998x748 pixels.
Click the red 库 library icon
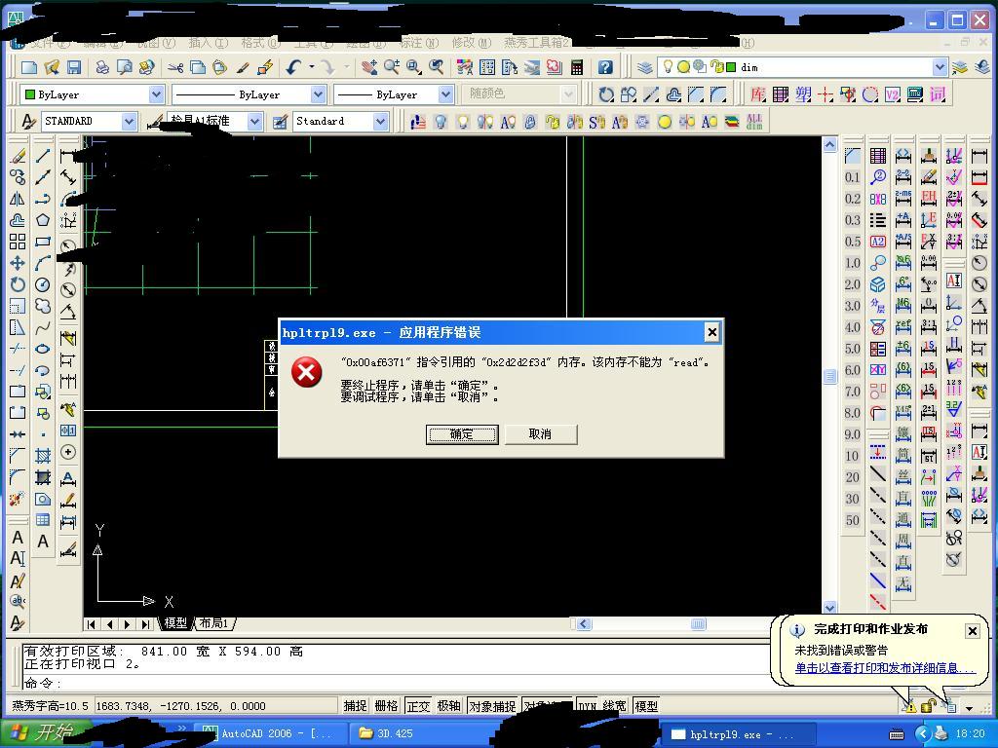pyautogui.click(x=757, y=94)
